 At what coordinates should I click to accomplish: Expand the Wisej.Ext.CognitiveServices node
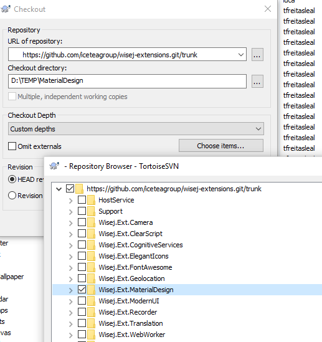[70, 245]
